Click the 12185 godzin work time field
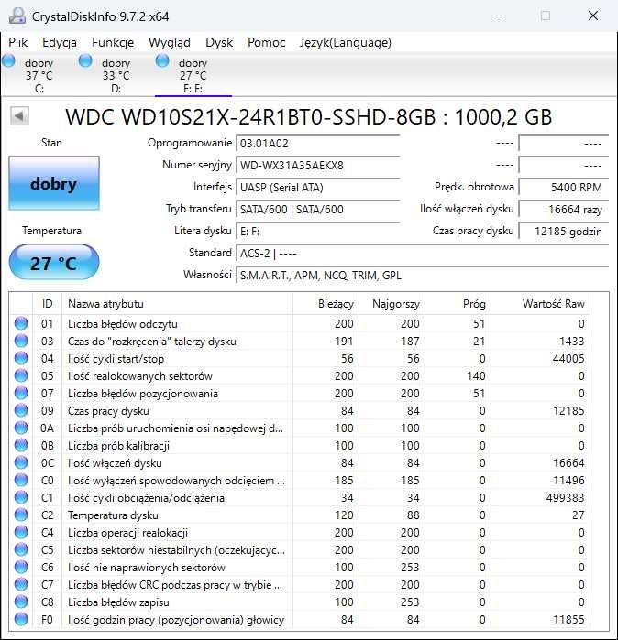This screenshot has height=640, width=618. 564,232
